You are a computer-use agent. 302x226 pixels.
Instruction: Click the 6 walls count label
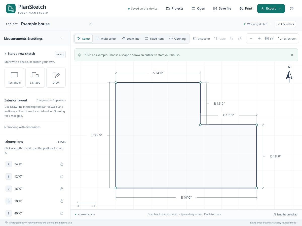[62, 142]
